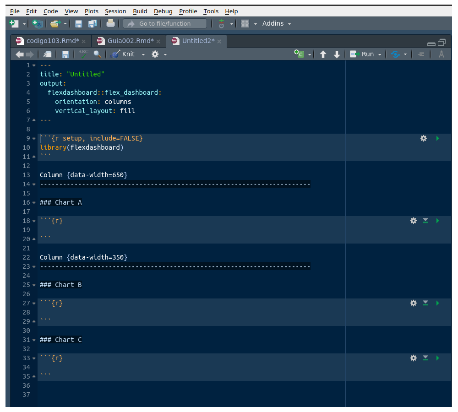Open the chunk options gear on line 18
458x412 pixels.
[413, 221]
